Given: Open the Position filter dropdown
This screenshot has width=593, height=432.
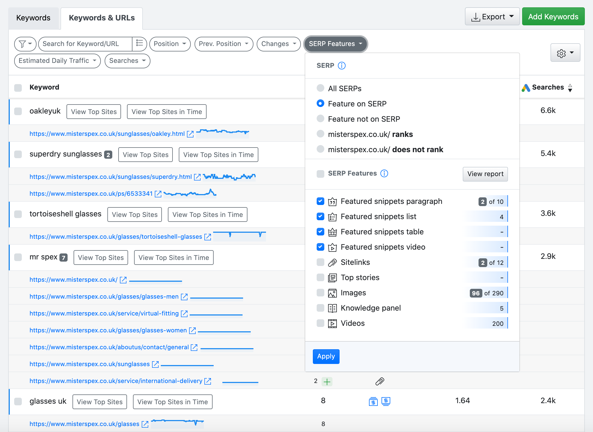Looking at the screenshot, I should tap(170, 44).
